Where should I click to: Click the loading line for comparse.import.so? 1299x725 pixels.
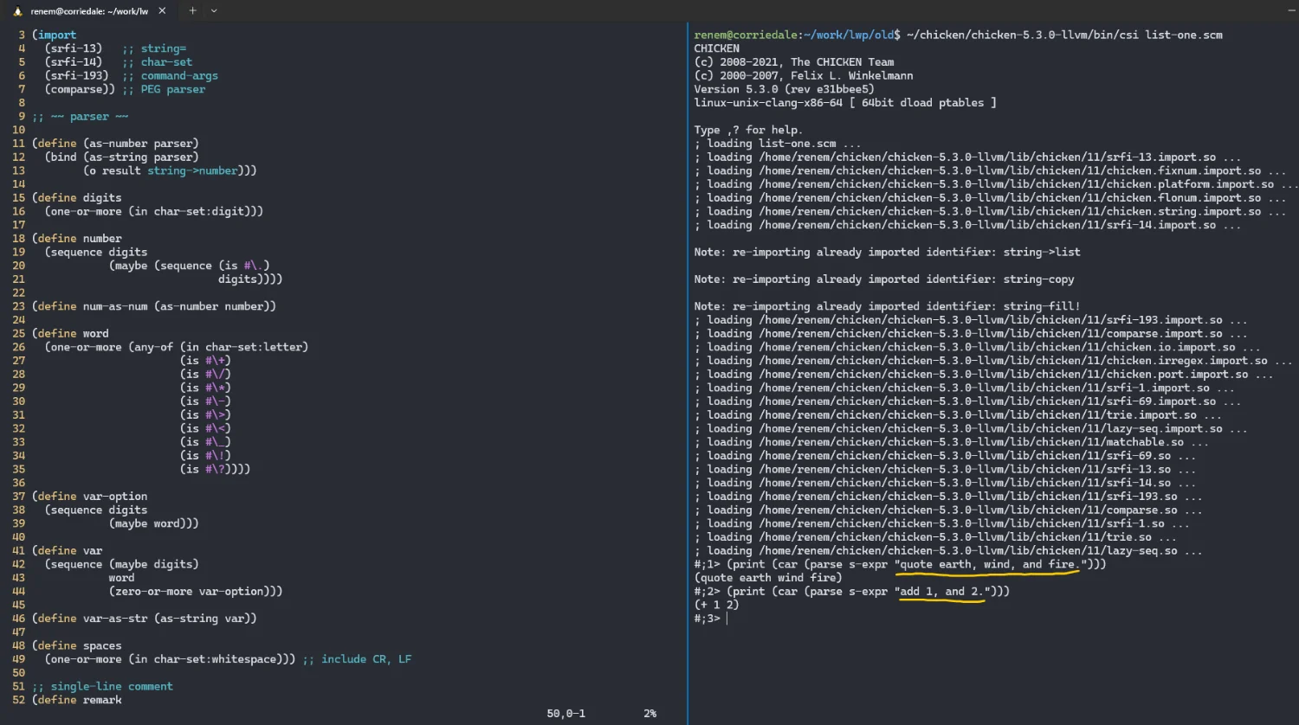pos(971,334)
